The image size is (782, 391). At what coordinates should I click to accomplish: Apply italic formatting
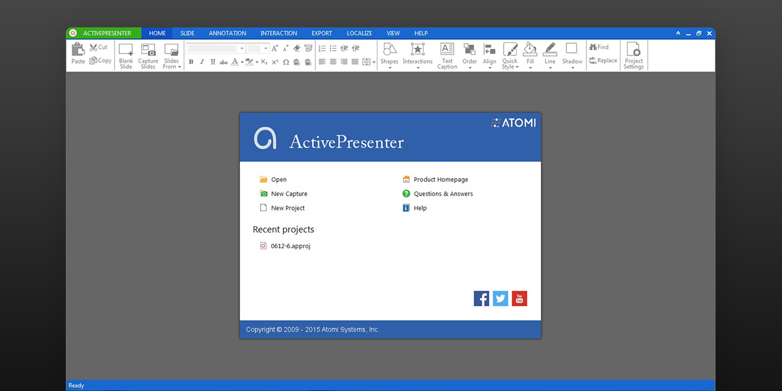(202, 62)
